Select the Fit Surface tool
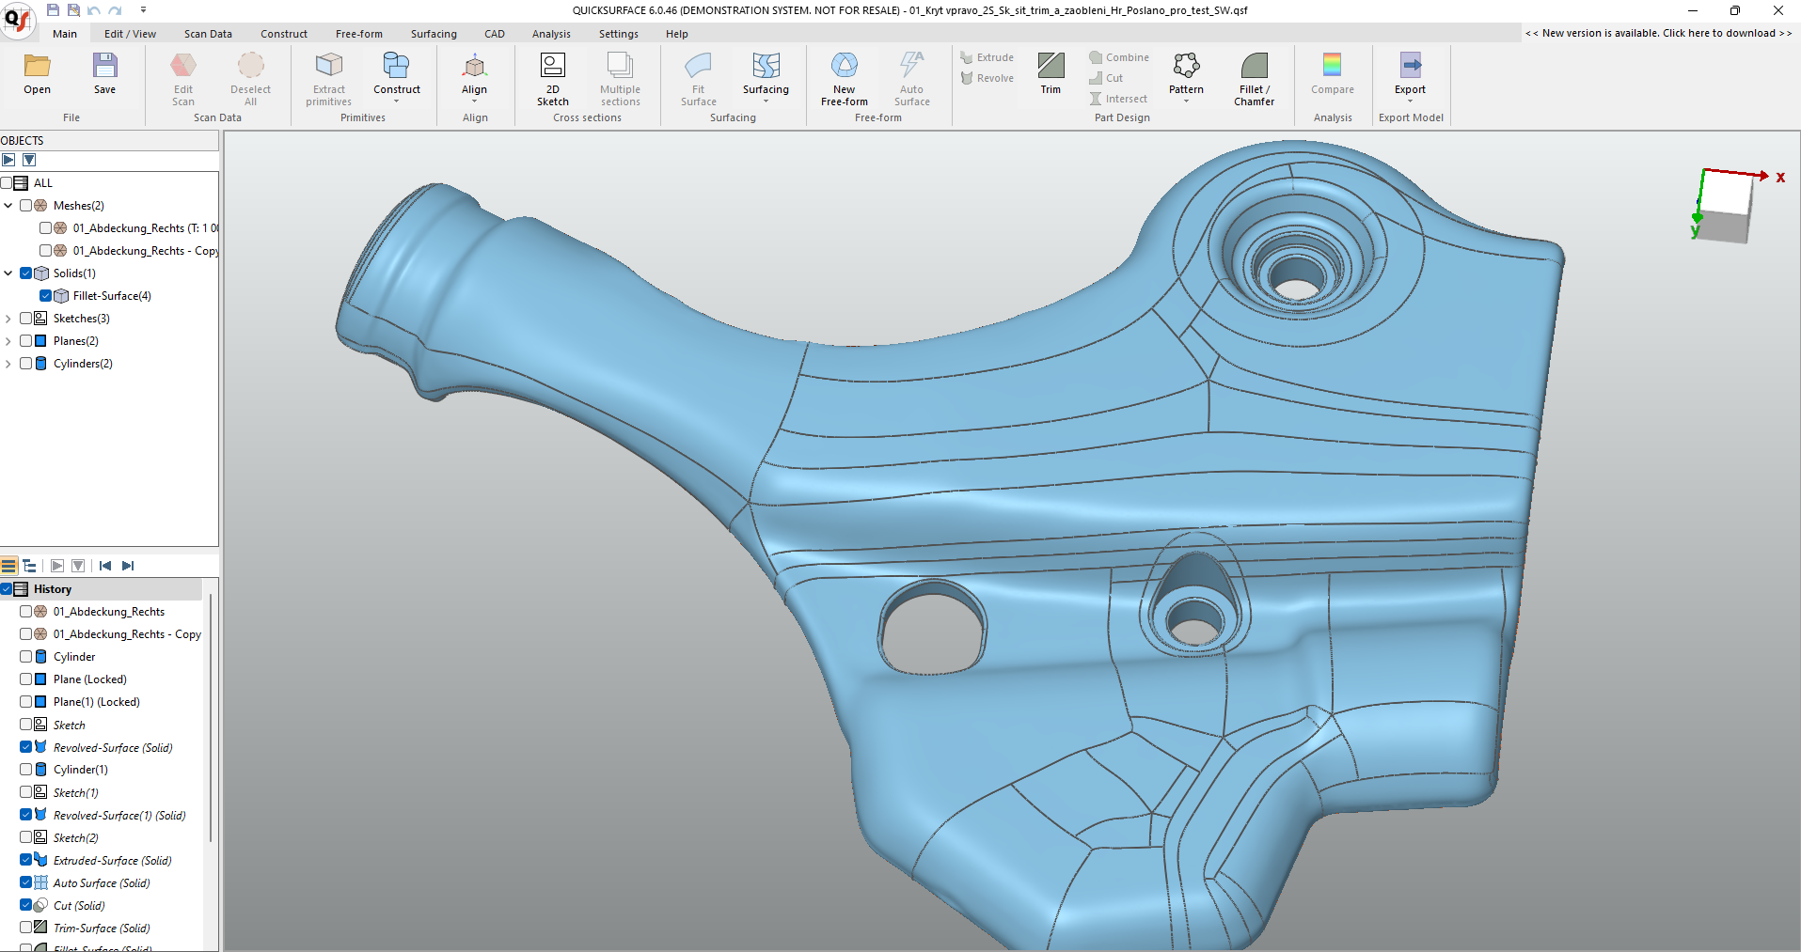 point(699,80)
